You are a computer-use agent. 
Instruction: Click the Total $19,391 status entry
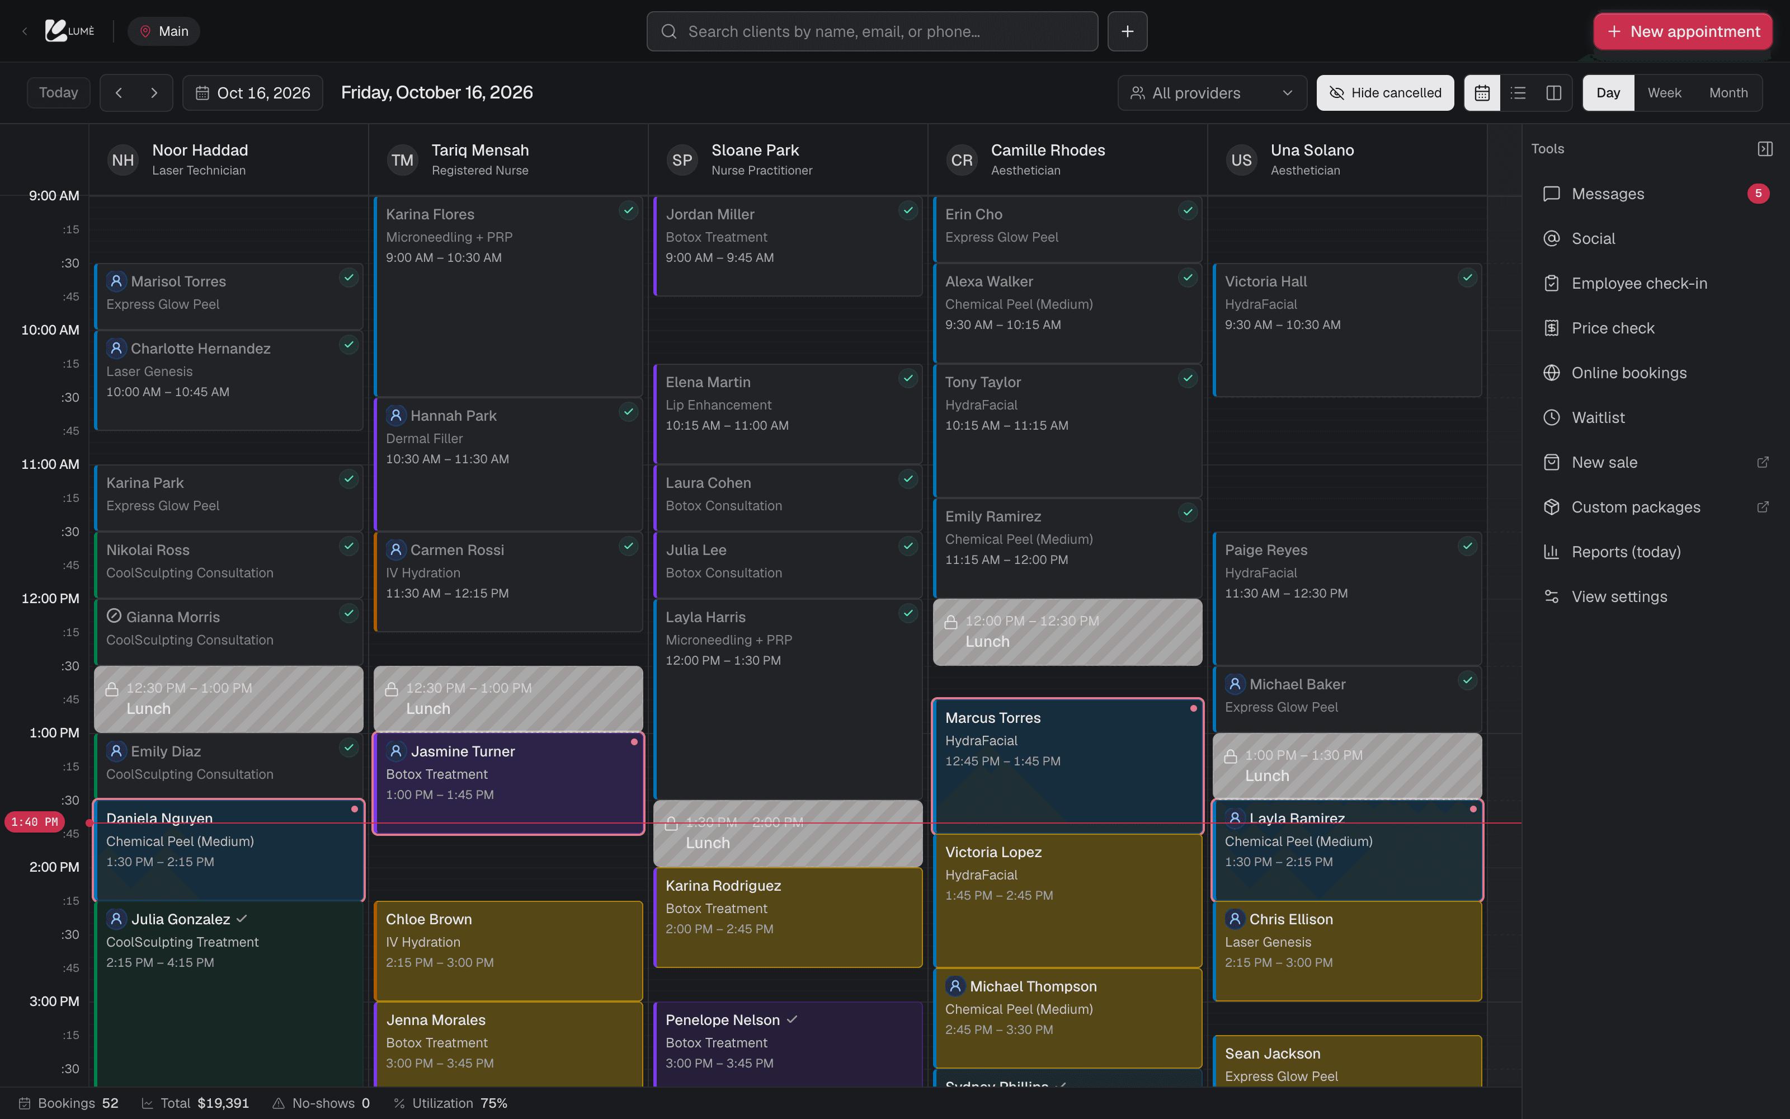(x=195, y=1103)
